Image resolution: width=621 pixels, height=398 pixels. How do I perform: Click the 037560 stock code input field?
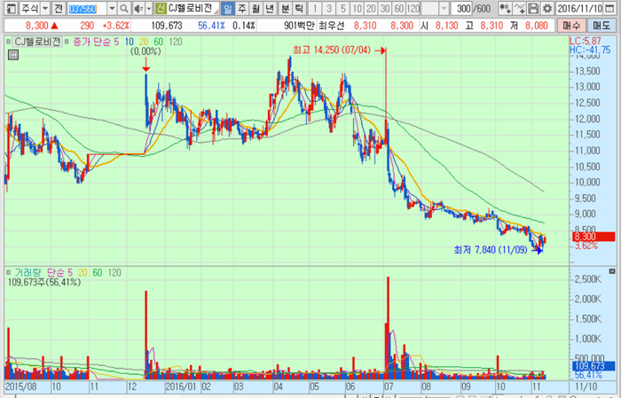coord(85,8)
